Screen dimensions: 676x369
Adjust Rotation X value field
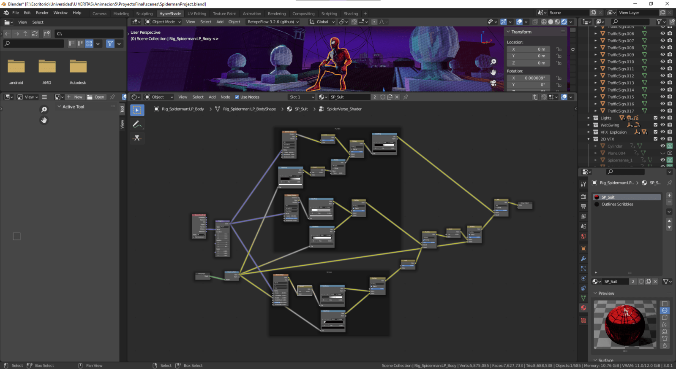[529, 78]
